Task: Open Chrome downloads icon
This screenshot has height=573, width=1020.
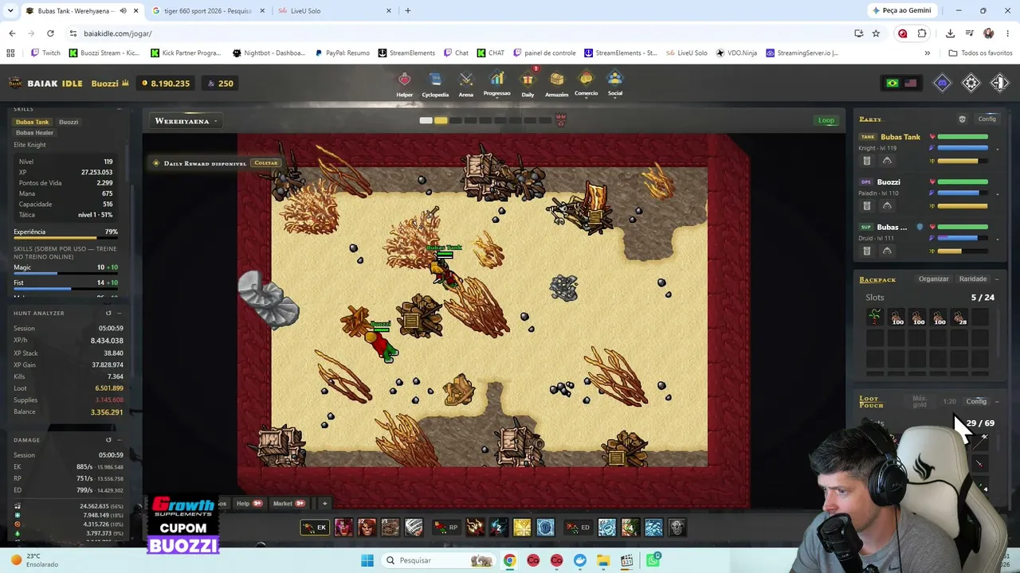Action: pyautogui.click(x=950, y=33)
